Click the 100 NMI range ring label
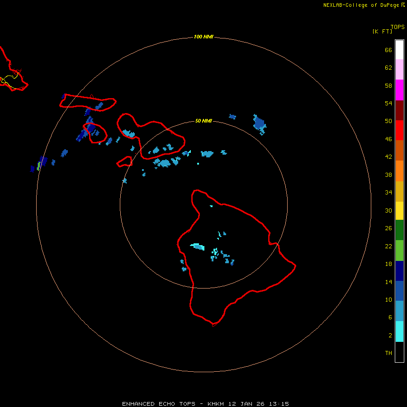The image size is (407, 407). tap(203, 37)
